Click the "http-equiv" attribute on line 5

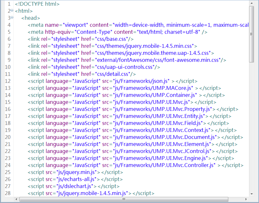click(58, 32)
